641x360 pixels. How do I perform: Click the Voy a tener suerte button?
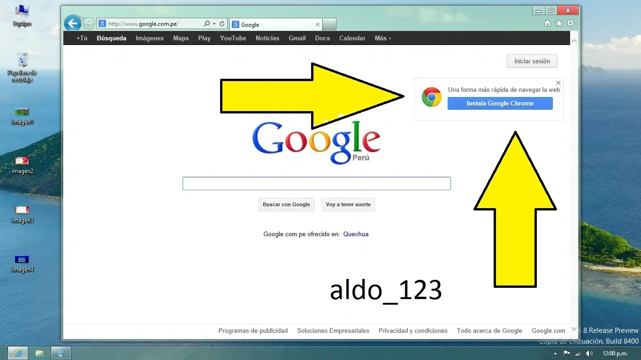pos(348,205)
